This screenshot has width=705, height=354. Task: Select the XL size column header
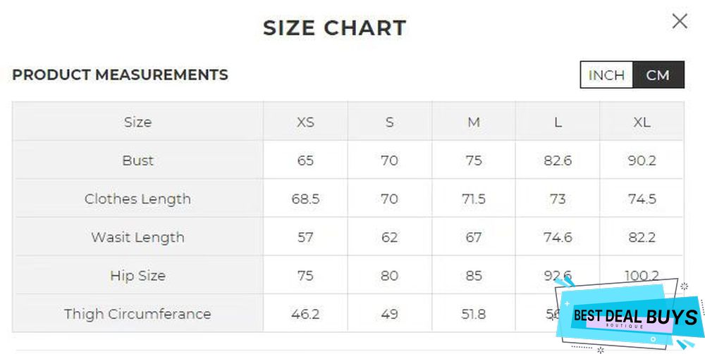pos(642,122)
